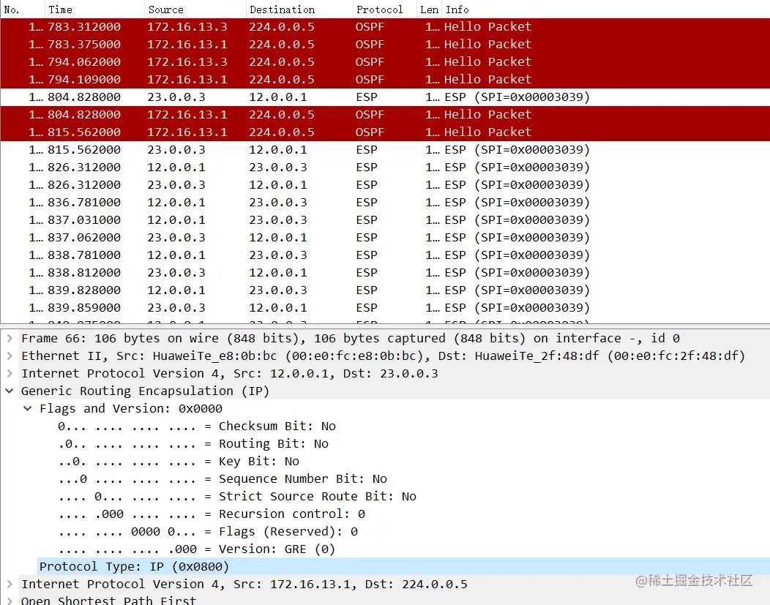The width and height of the screenshot is (770, 605).
Task: Select the OSPF Hello packet at 783.312000
Action: (385, 27)
